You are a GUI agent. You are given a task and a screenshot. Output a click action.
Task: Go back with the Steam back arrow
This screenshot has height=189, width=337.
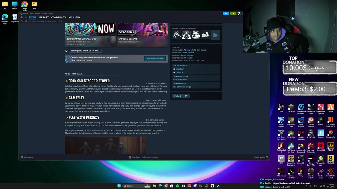tap(22, 17)
